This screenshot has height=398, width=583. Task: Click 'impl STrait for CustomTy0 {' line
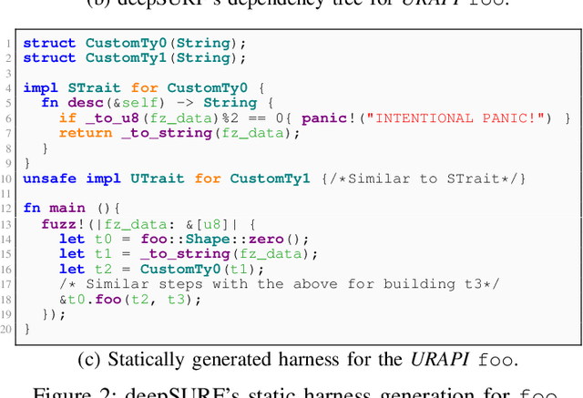click(144, 88)
